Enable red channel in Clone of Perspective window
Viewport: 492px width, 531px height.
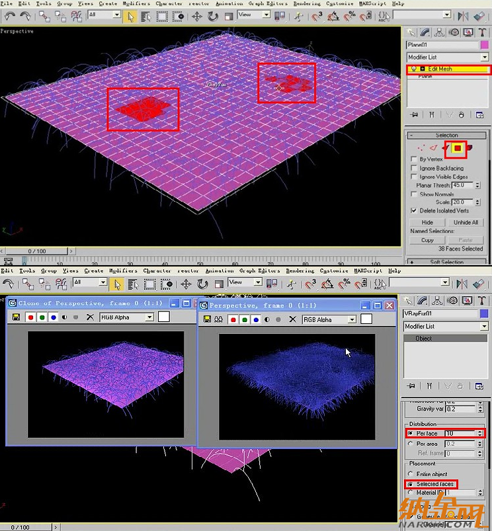point(30,317)
